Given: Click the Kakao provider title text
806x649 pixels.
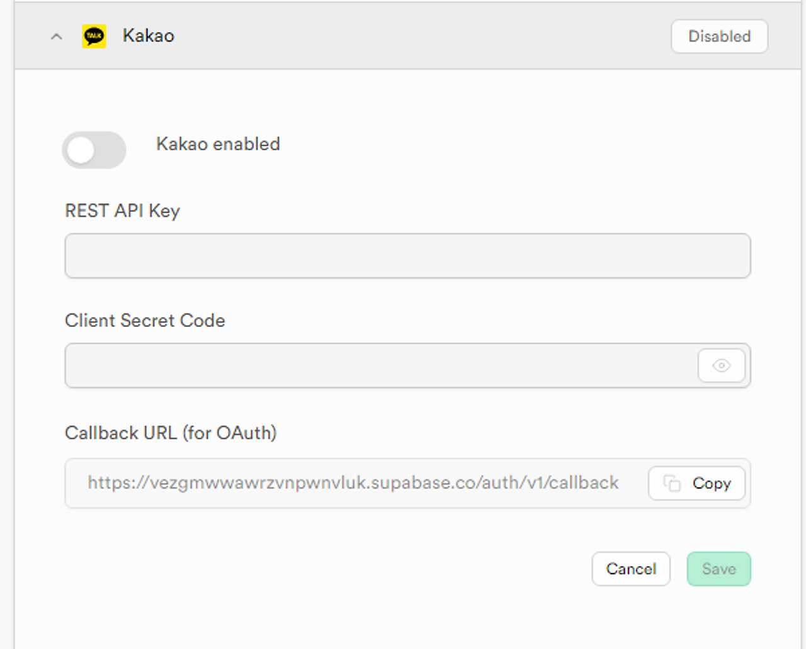Looking at the screenshot, I should [x=149, y=36].
